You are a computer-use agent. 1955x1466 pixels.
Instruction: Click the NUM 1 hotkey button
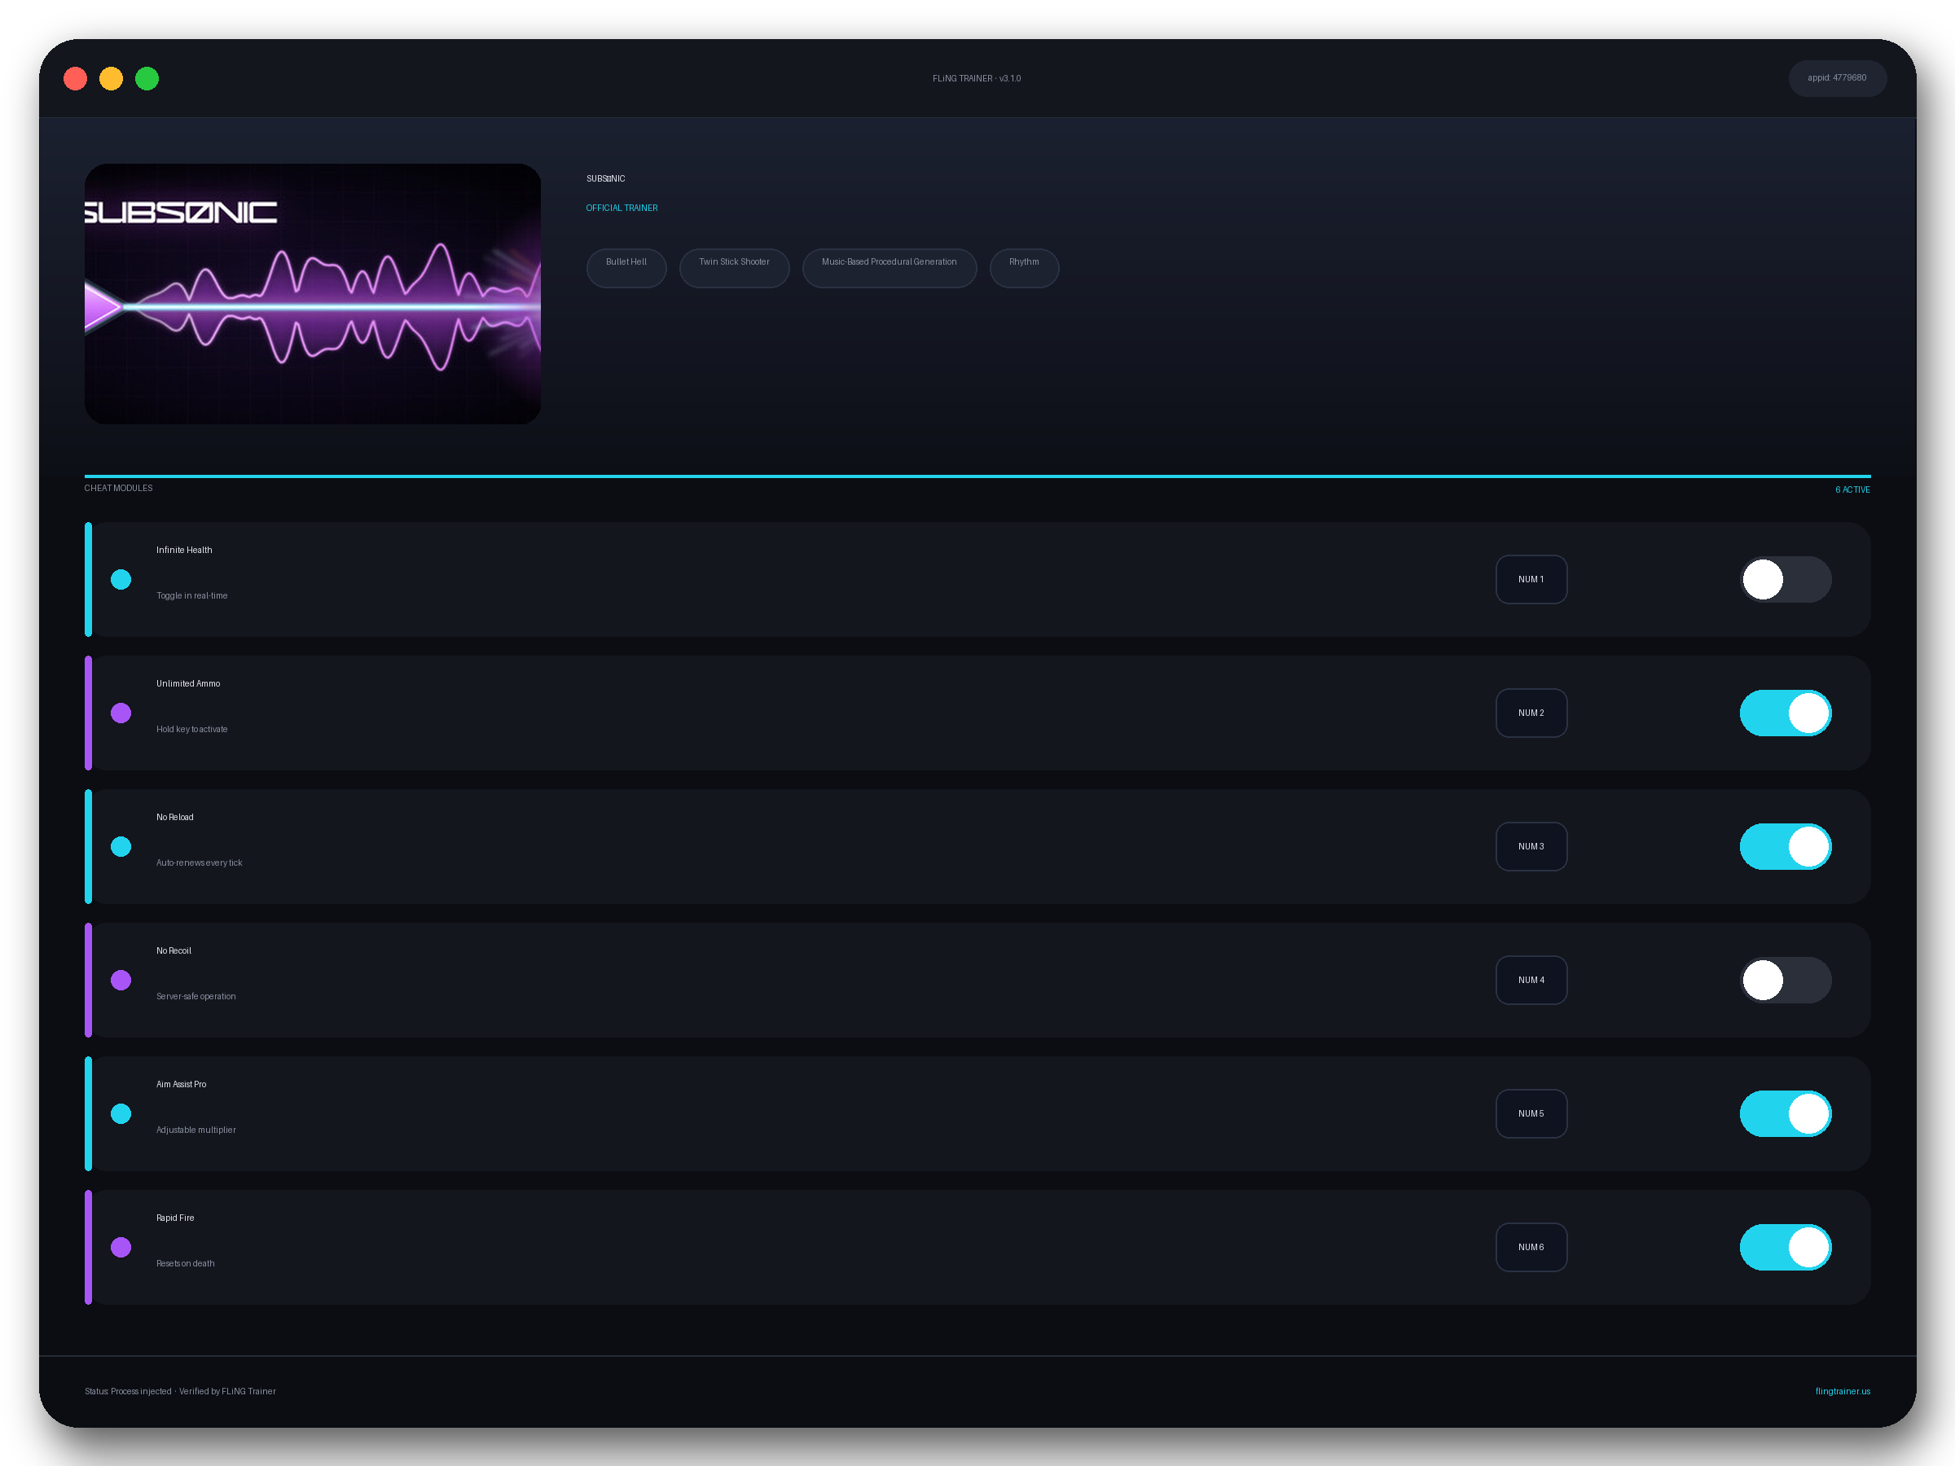click(1531, 580)
